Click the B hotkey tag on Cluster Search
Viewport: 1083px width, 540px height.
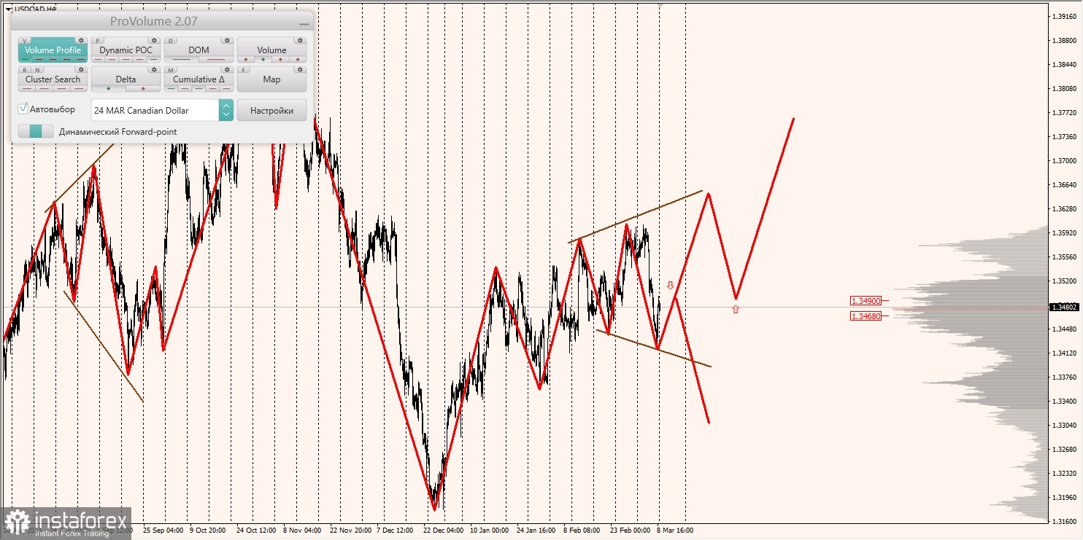coord(25,70)
